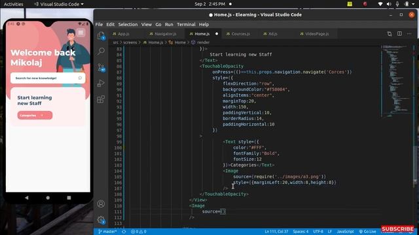The height and width of the screenshot is (235, 419).
Task: Click the volume icon in system tray
Action: click(389, 4)
